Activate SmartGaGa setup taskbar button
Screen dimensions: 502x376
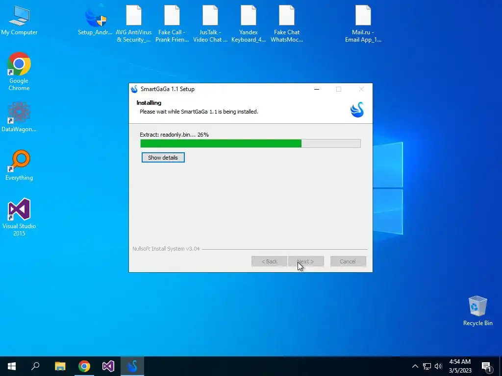(132, 366)
